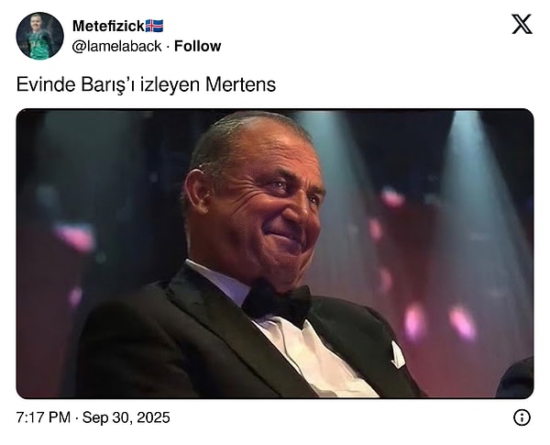The width and height of the screenshot is (550, 445).
Task: Open the tweet info circle icon
Action: click(x=522, y=417)
